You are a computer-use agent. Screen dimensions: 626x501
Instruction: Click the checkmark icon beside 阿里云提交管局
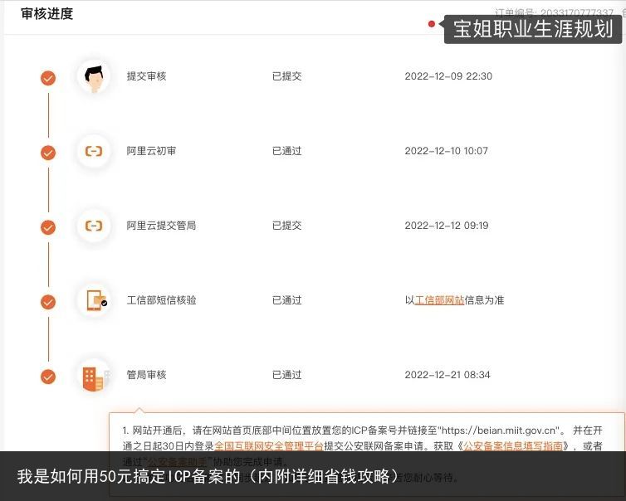coord(48,227)
